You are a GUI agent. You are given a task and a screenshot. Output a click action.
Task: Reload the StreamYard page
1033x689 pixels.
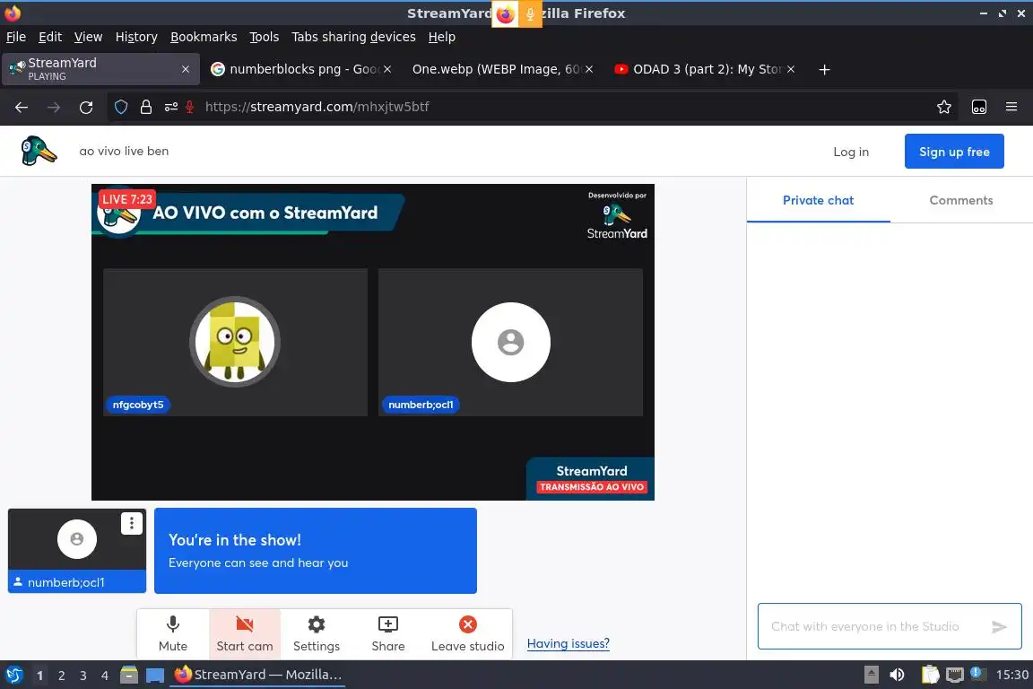pyautogui.click(x=86, y=107)
